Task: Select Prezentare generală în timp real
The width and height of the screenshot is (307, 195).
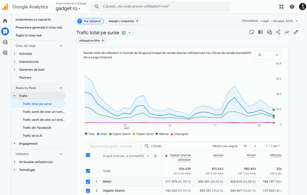Action: [39, 27]
